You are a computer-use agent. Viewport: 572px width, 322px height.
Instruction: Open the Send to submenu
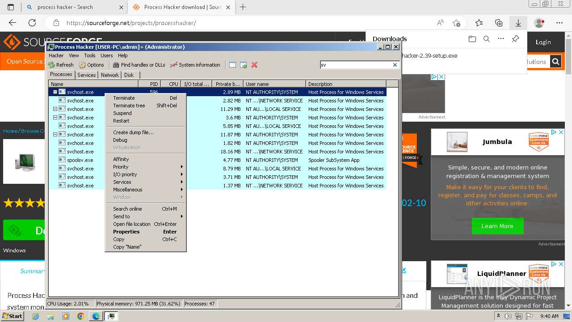point(145,216)
